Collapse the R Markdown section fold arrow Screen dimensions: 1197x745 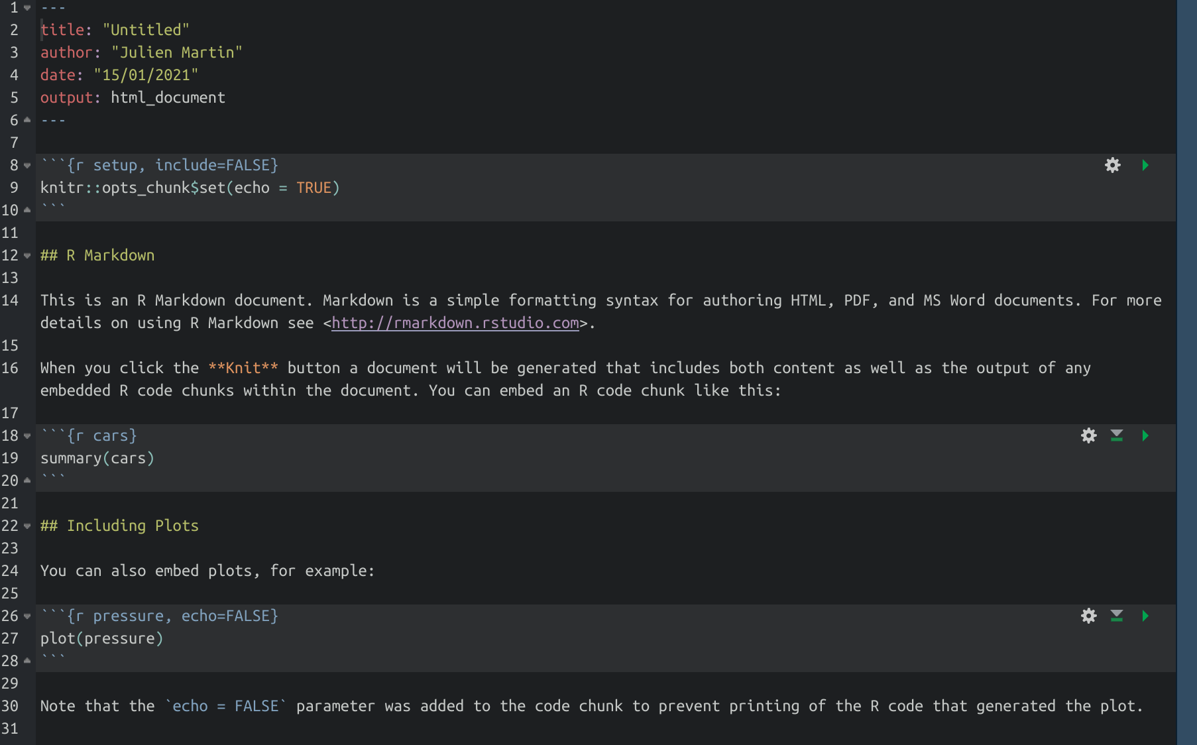click(x=27, y=256)
